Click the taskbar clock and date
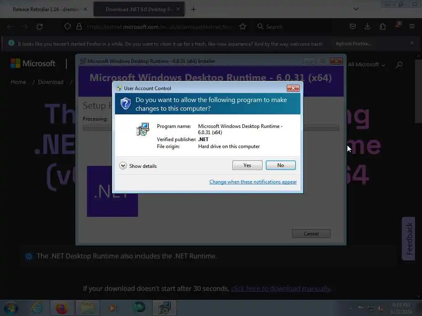 coord(401,308)
